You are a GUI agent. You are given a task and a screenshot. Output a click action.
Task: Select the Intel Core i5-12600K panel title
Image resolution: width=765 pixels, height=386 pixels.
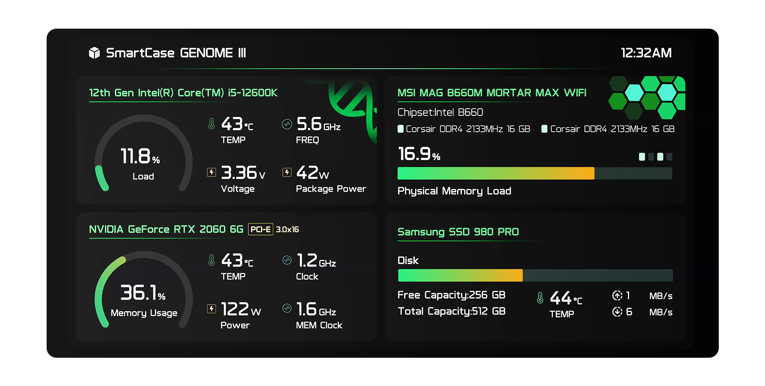pos(183,93)
